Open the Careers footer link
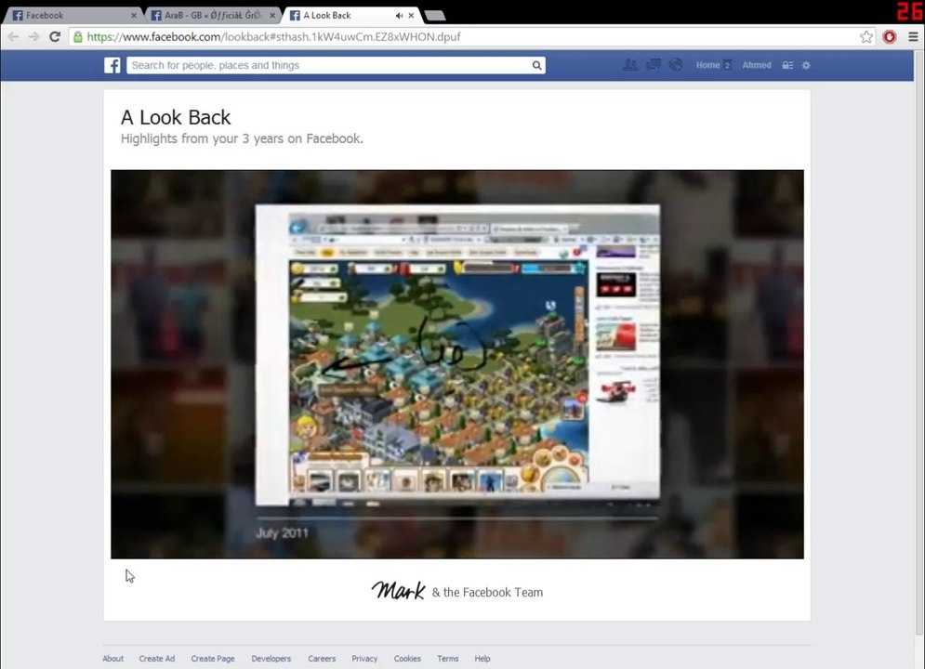This screenshot has width=925, height=669. click(322, 659)
